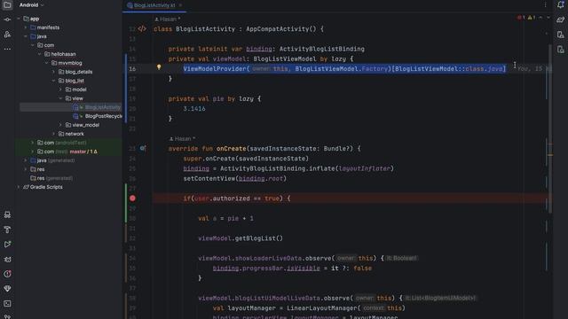
Task: Click the editor tabs kebab options icon
Action: [545, 5]
